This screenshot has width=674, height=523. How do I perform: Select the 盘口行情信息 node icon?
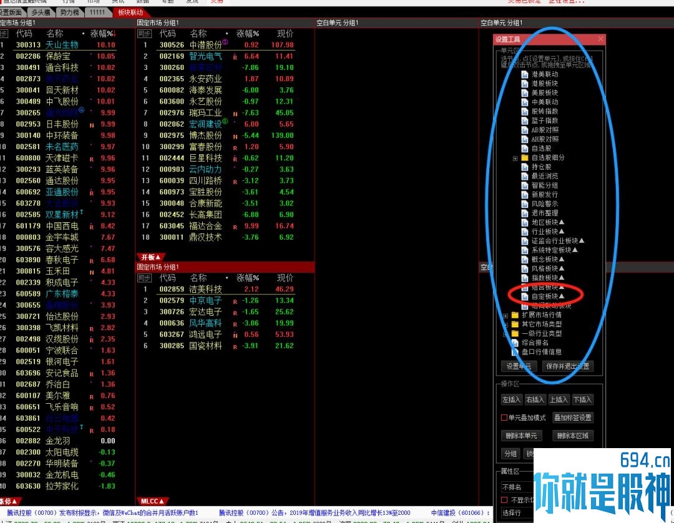click(515, 352)
